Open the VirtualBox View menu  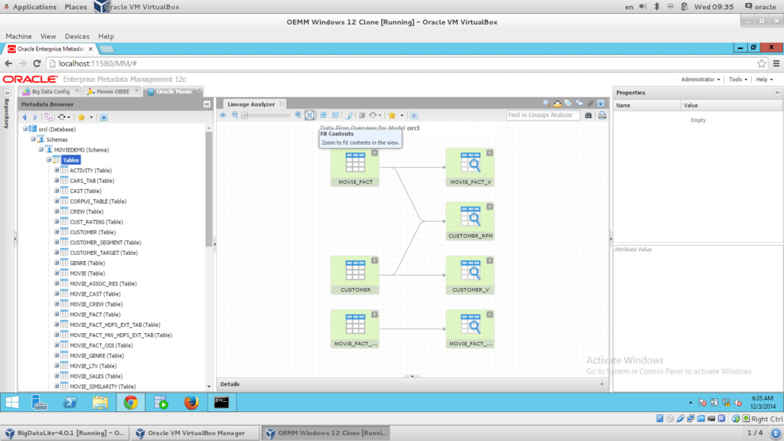pos(48,37)
